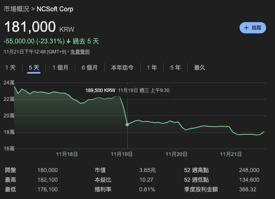The height and width of the screenshot is (199, 275).
Task: Click the 11月20日 axis label
Action: [176, 154]
